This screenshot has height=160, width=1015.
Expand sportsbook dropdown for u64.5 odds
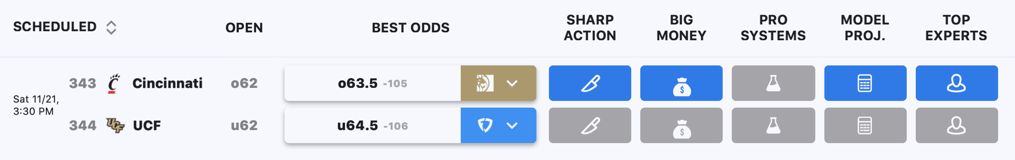pos(512,125)
